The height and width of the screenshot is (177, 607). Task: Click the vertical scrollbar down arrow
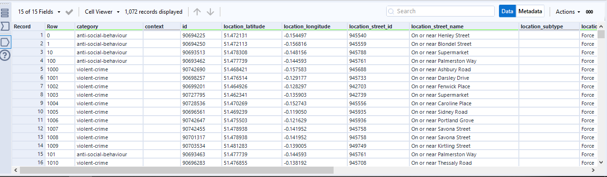(x=601, y=163)
